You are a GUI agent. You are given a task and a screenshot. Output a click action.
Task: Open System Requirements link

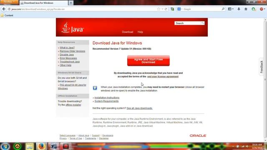click(x=106, y=101)
